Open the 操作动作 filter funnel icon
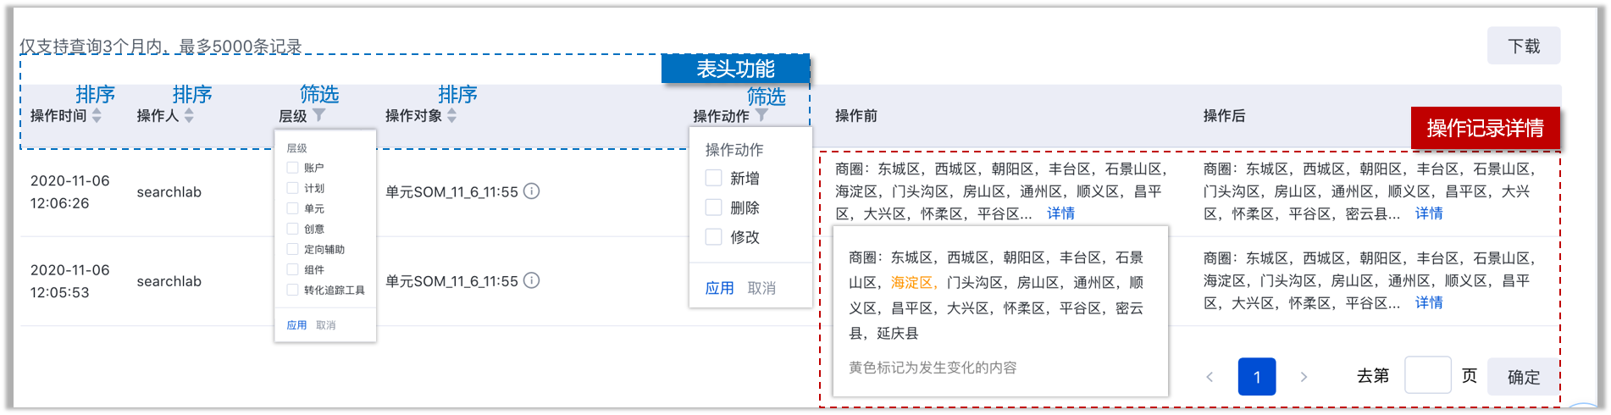The width and height of the screenshot is (1611, 415). pos(761,115)
